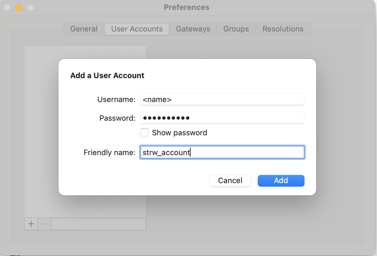Click the Preferences window title
The image size is (377, 256).
pyautogui.click(x=186, y=7)
